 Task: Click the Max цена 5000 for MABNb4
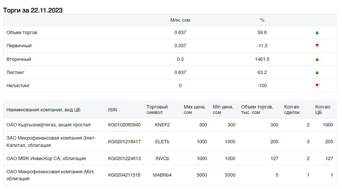click(x=202, y=175)
